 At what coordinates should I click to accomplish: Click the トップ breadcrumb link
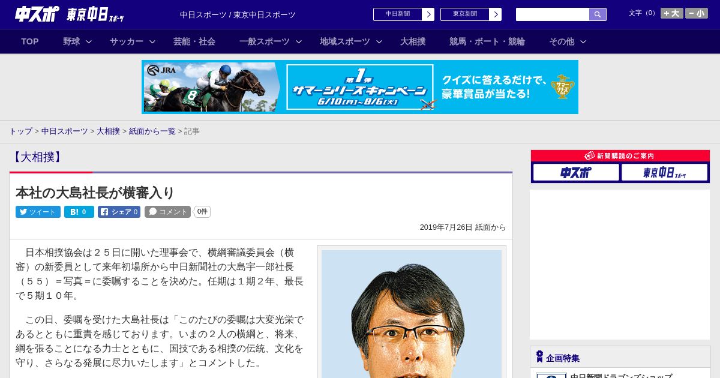pyautogui.click(x=21, y=131)
